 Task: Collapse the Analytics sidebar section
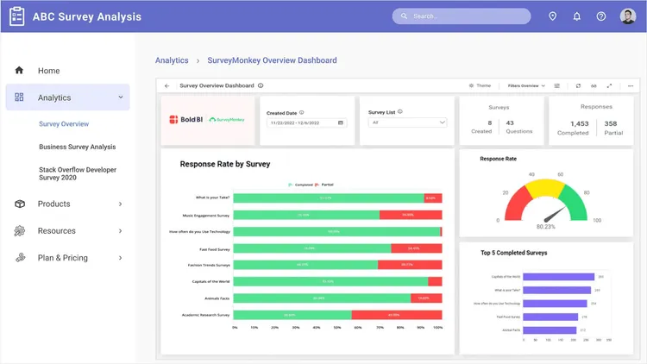click(x=120, y=97)
